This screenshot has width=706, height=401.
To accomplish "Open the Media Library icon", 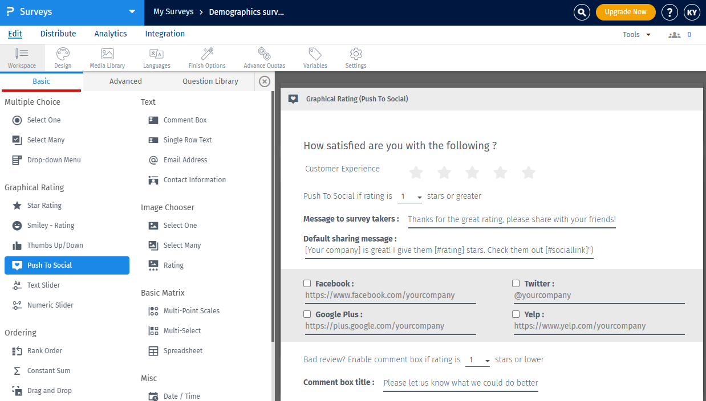I will (107, 58).
